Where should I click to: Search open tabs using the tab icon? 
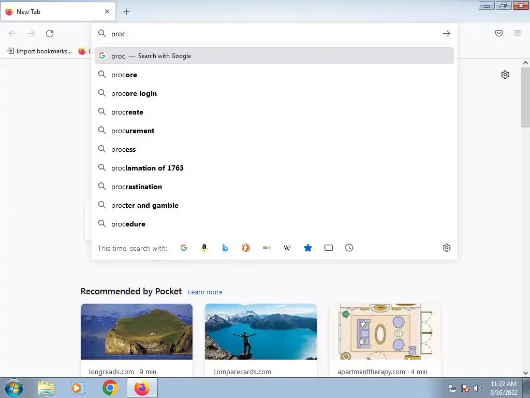point(329,248)
